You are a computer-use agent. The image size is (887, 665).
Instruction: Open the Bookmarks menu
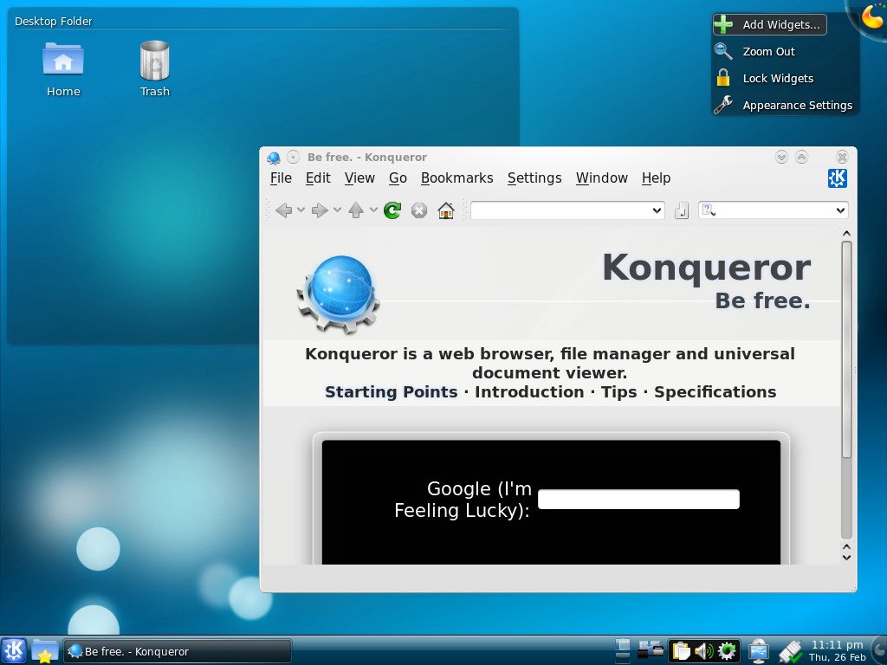point(457,178)
